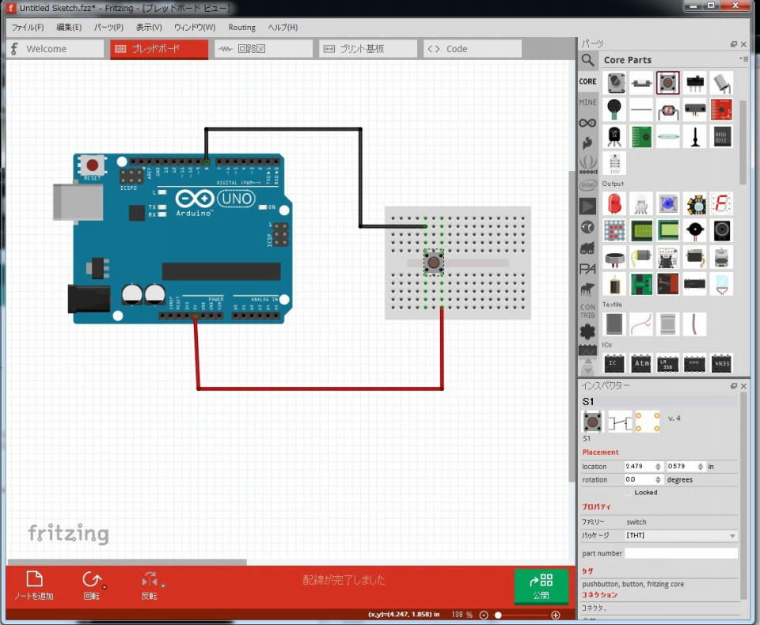Toggle the Locked checkbox
Viewport: 760px width, 625px height.
pyautogui.click(x=629, y=492)
